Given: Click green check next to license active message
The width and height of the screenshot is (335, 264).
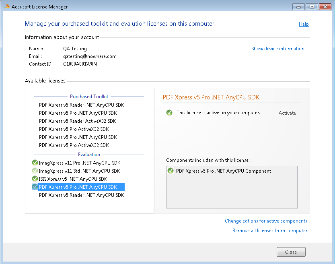Looking at the screenshot, I should 169,113.
